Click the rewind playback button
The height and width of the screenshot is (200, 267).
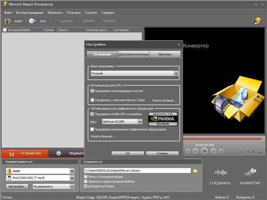coord(196,151)
